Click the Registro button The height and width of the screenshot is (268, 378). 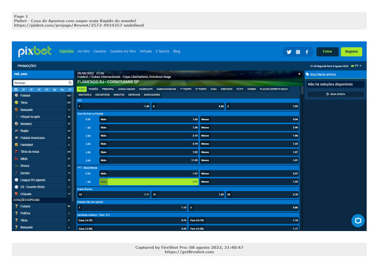click(351, 52)
